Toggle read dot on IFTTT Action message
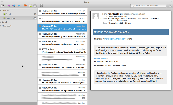The height and width of the screenshot is (105, 173). 40,49
